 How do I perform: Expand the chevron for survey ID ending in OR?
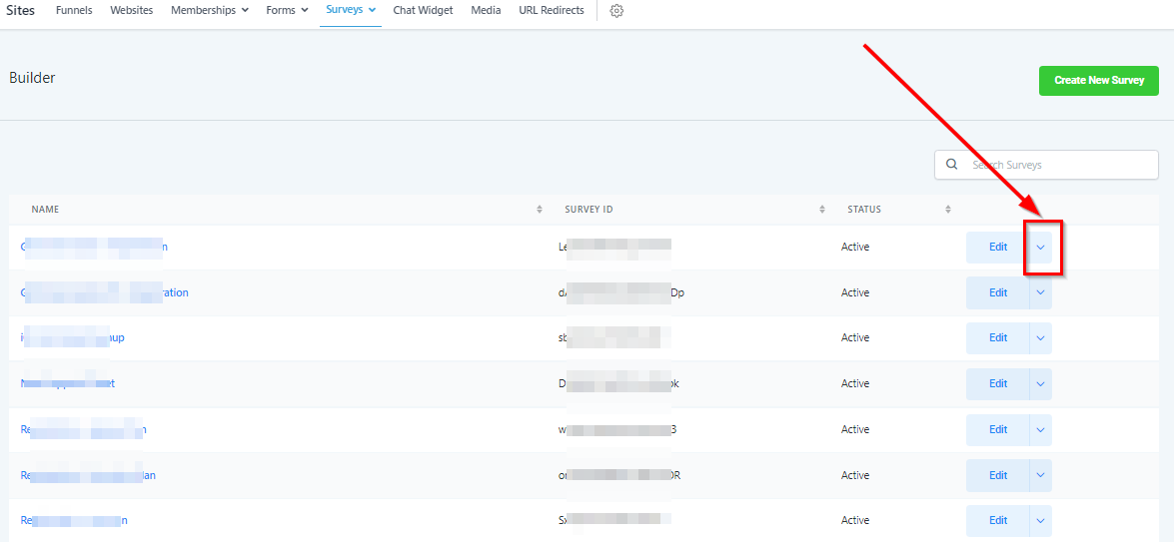click(x=1040, y=475)
